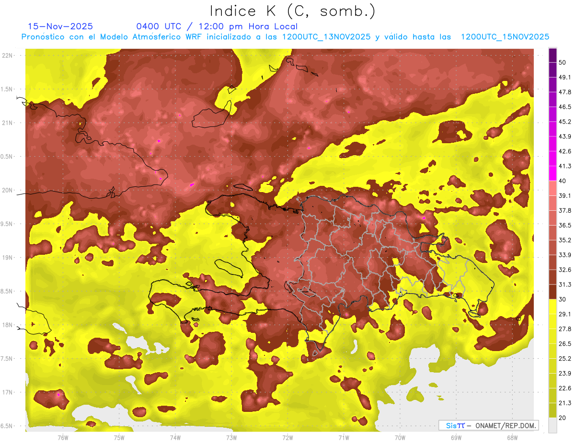Click the '41.3' color scale value

565,166
